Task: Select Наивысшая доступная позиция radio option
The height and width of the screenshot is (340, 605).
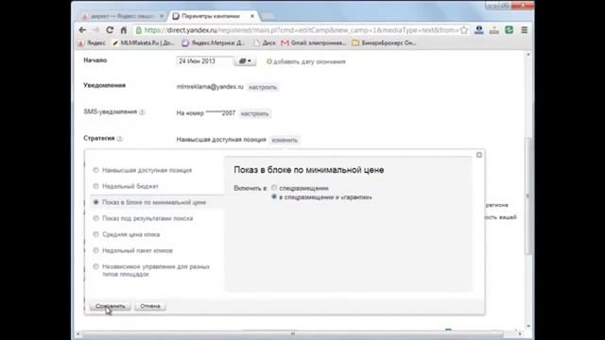Action: click(95, 170)
